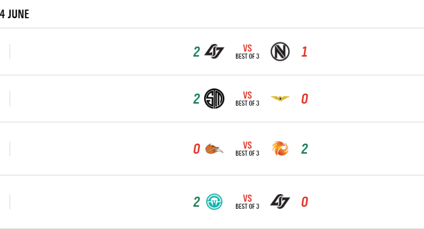
Task: Click the CLG logo facing Immortals
Action: click(280, 202)
